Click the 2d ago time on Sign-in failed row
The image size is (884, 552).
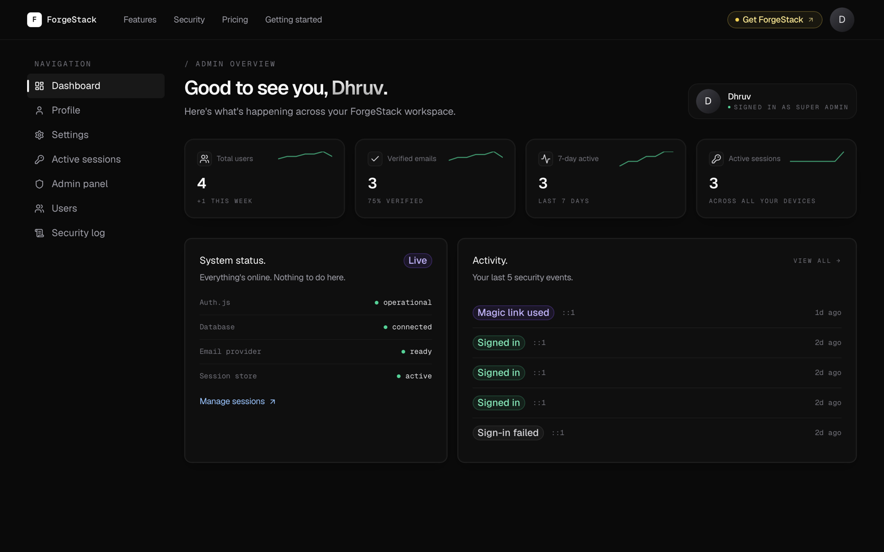pos(828,433)
